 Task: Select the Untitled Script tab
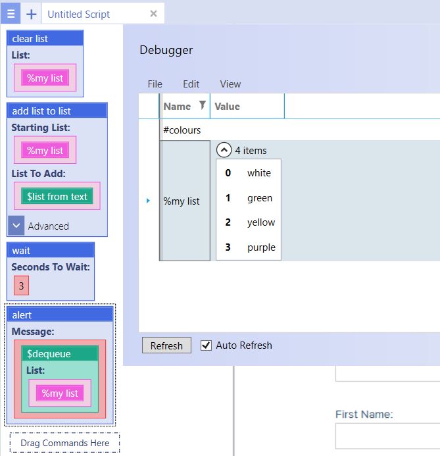[x=79, y=14]
